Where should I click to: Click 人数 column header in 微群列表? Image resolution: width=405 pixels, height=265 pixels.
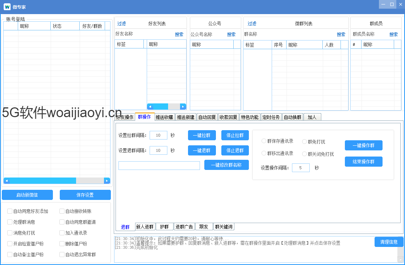[x=332, y=45]
